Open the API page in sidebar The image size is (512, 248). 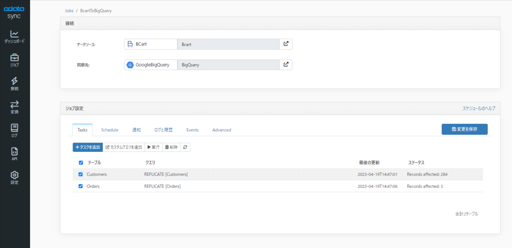(14, 154)
